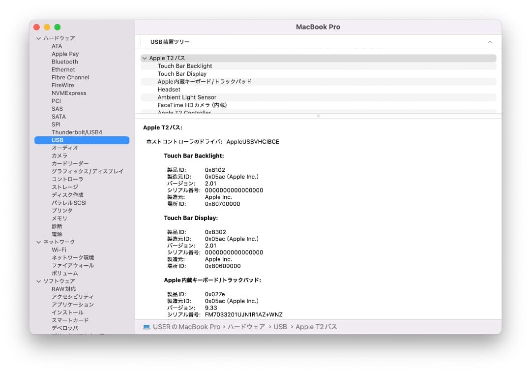This screenshot has width=531, height=373.
Task: Collapse the Apple T2バス device node
Action: pos(145,58)
